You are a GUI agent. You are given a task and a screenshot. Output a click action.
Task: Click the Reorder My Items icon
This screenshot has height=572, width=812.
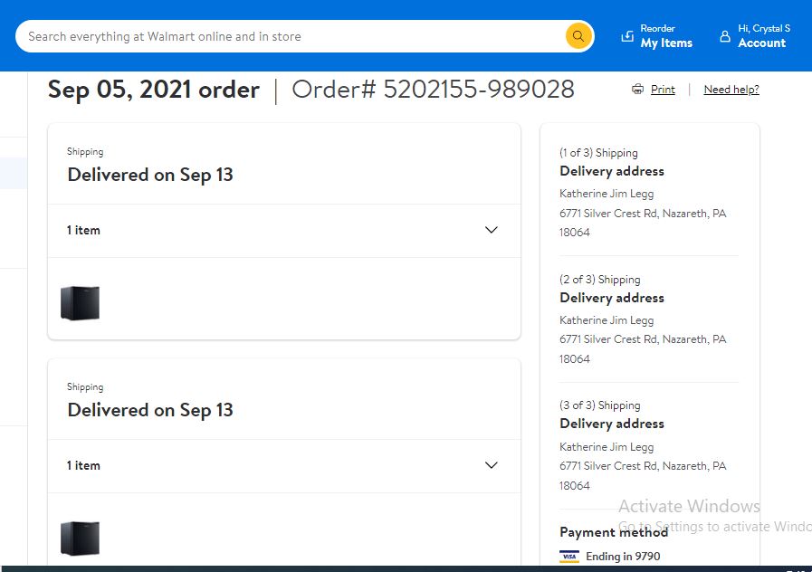[627, 36]
